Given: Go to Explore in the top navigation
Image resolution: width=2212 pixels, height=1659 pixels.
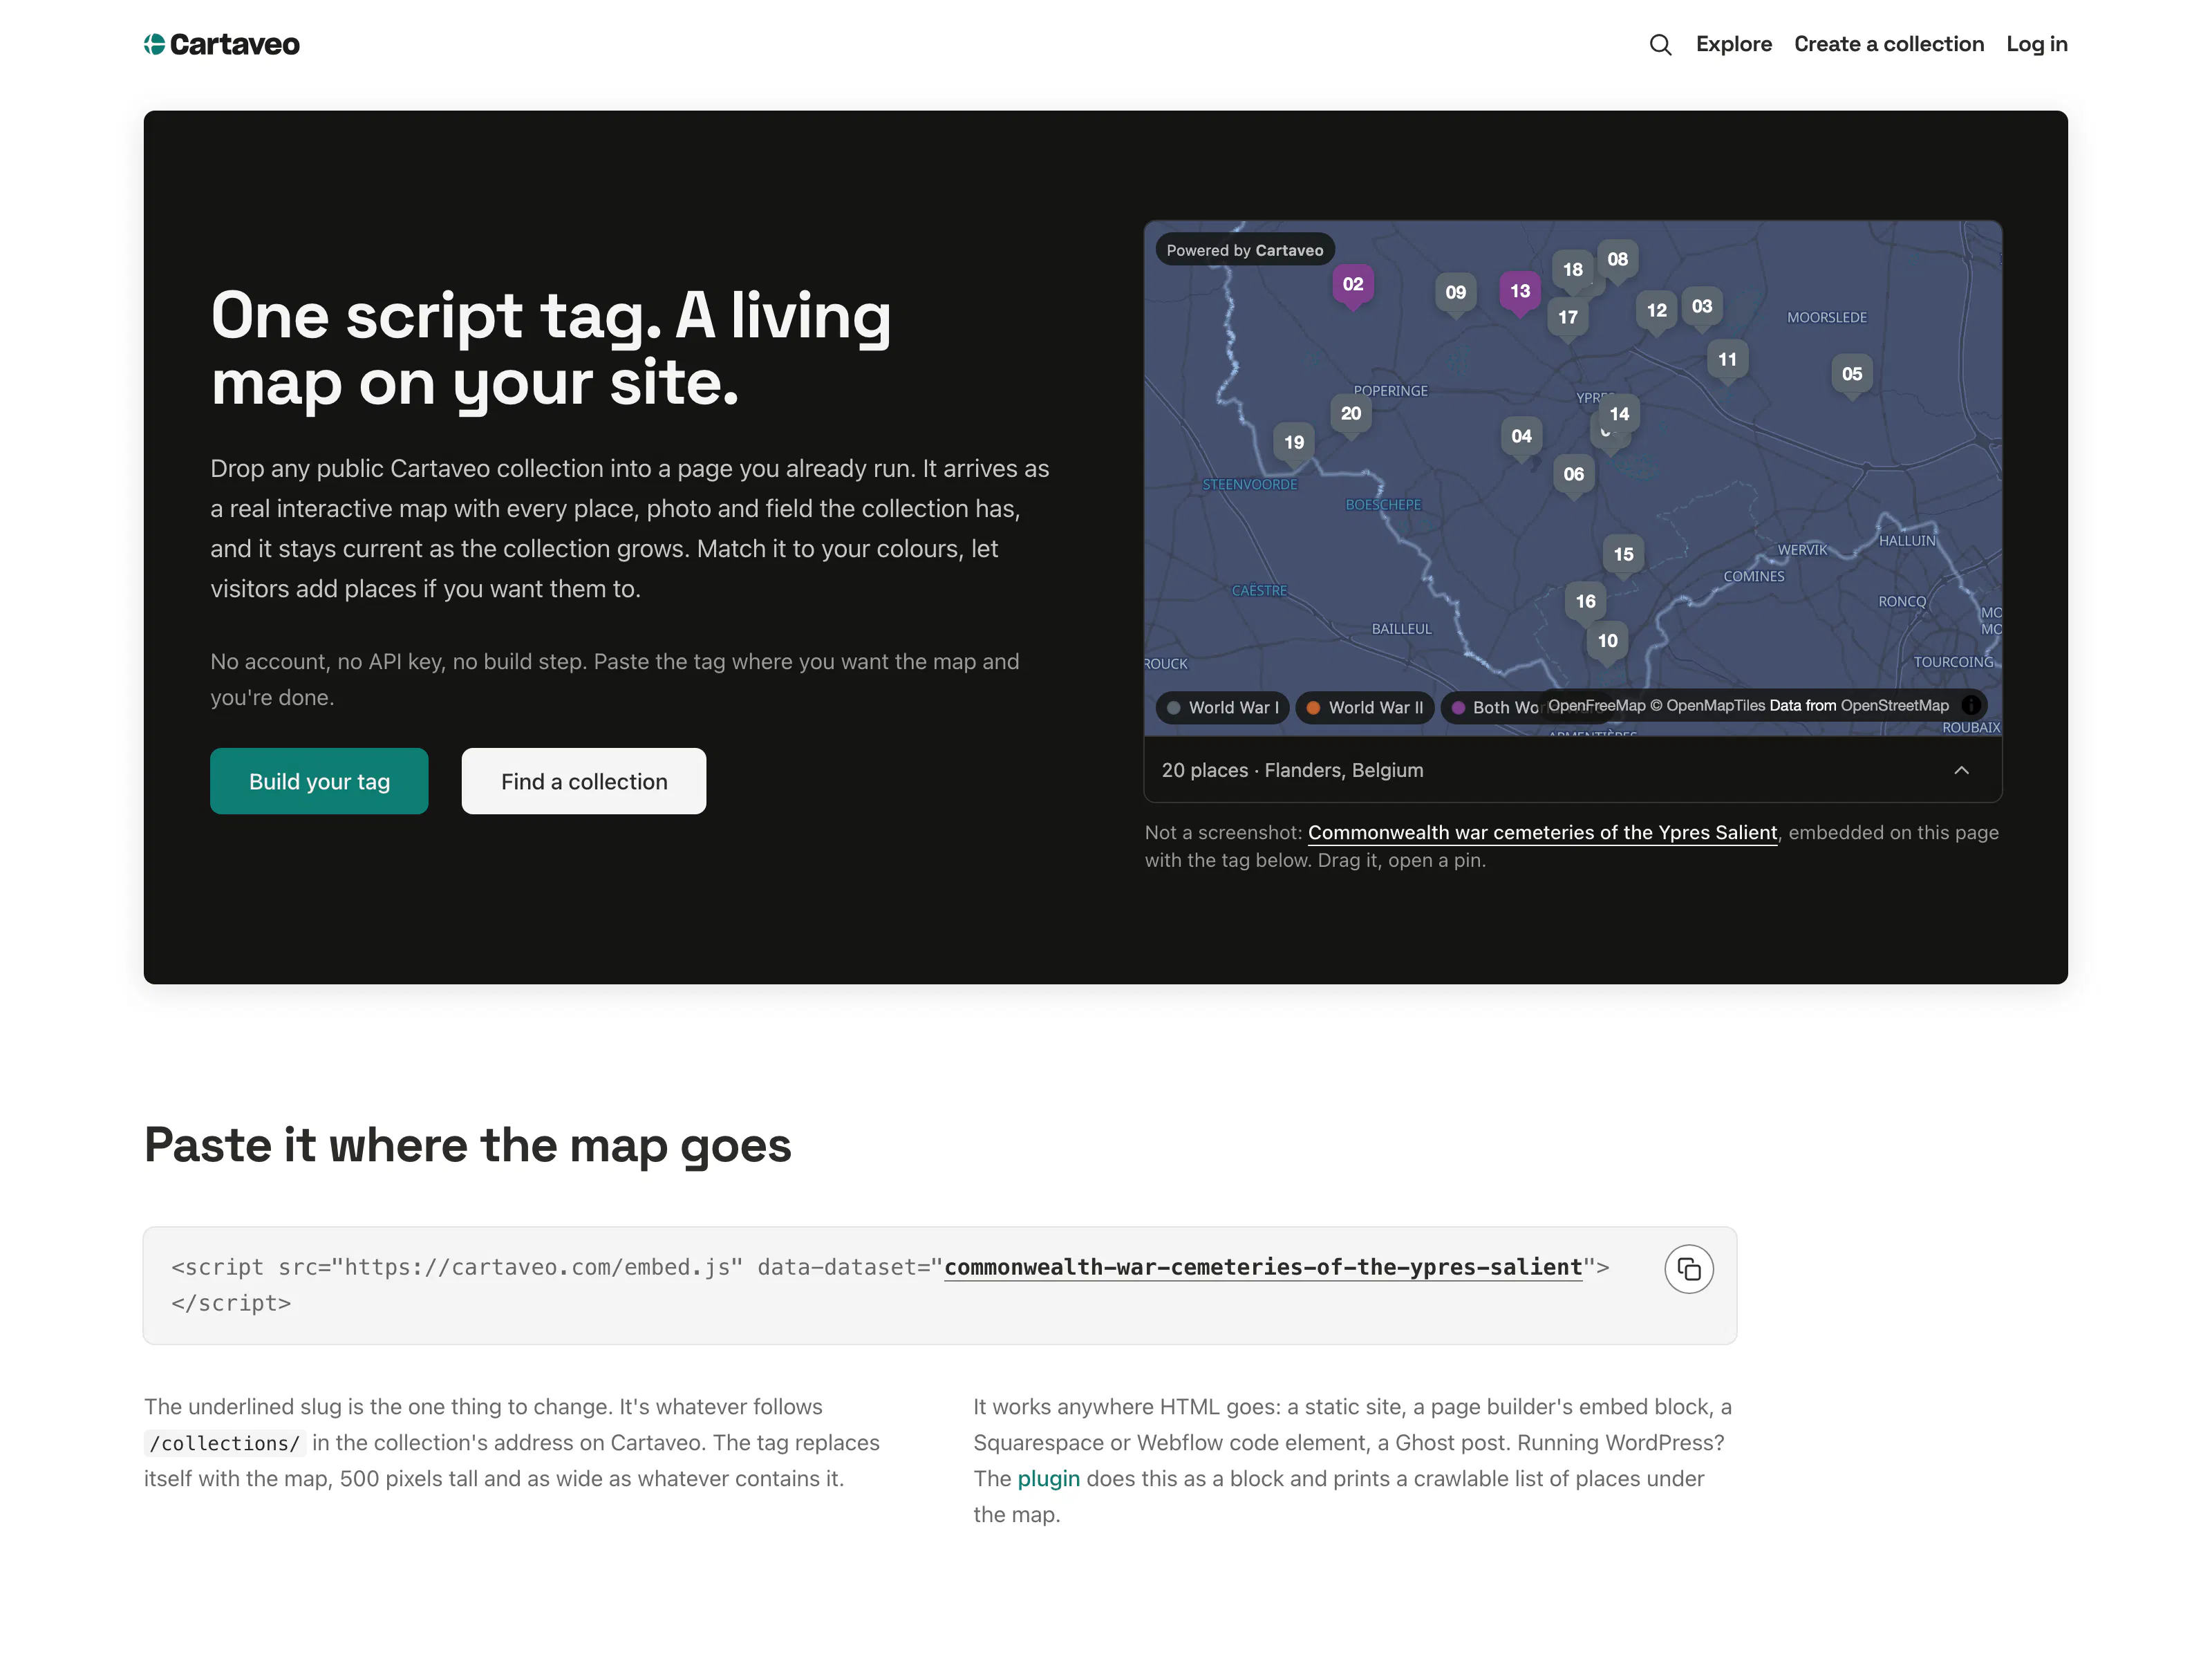Looking at the screenshot, I should (x=1734, y=44).
